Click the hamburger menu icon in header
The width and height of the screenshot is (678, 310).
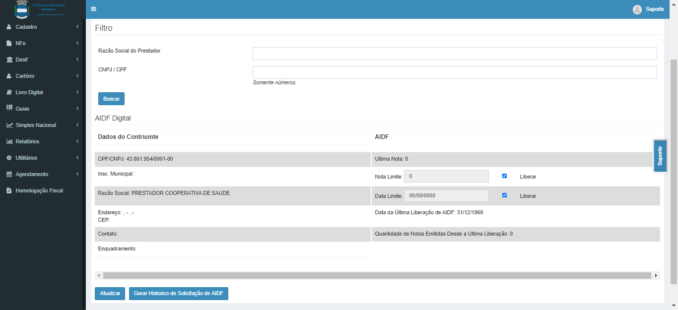[93, 9]
